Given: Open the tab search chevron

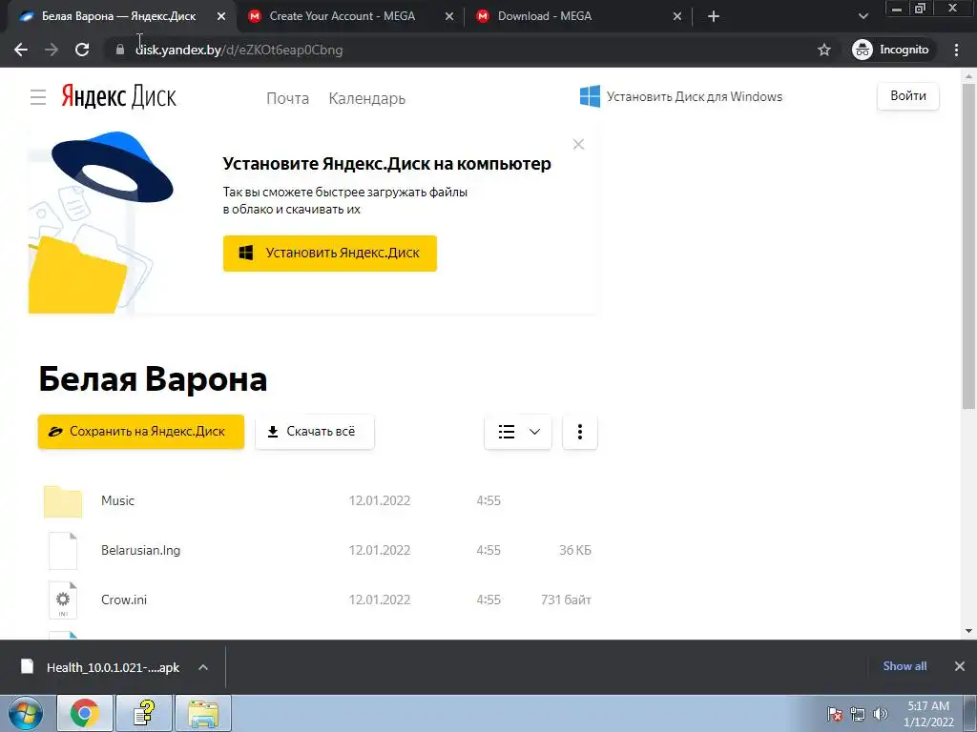Looking at the screenshot, I should coord(863,16).
